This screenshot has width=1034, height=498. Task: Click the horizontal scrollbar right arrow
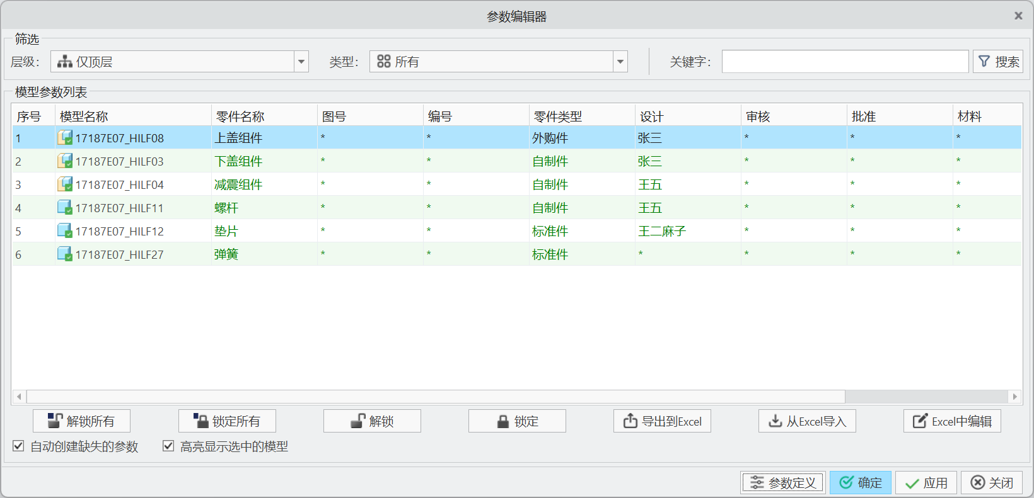(x=1014, y=397)
